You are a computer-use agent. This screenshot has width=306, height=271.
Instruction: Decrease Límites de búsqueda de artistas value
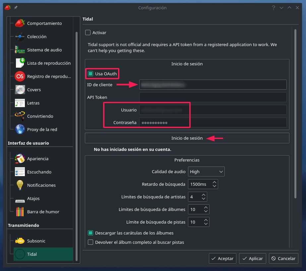coord(204,199)
